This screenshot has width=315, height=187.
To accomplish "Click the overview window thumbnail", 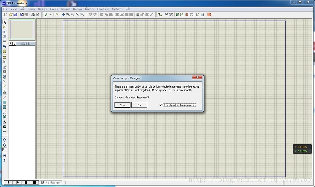I will (x=22, y=29).
